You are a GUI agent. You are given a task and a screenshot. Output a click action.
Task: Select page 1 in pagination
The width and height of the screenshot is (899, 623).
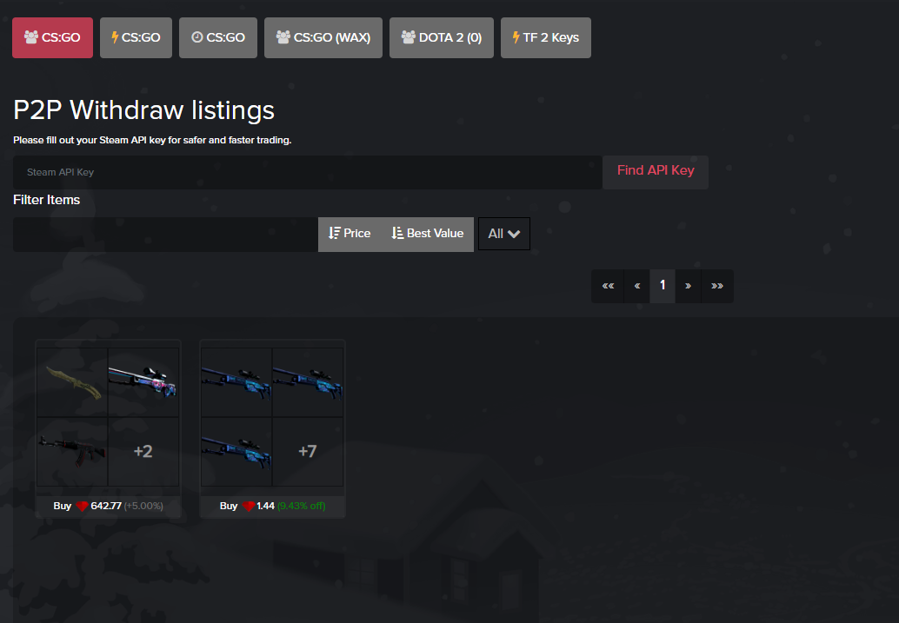663,285
